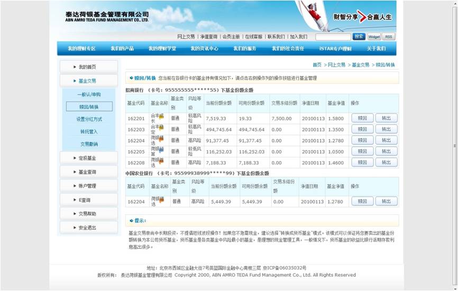Open the 我的资讯中心 nav menu

[x=205, y=49]
